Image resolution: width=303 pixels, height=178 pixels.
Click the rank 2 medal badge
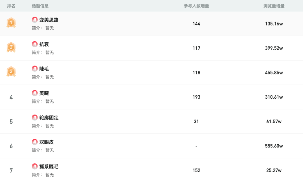[x=11, y=47]
